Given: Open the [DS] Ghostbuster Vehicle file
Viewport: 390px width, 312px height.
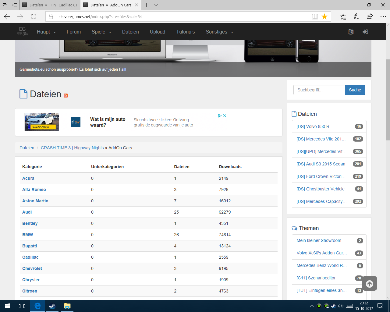Looking at the screenshot, I should coord(321,189).
